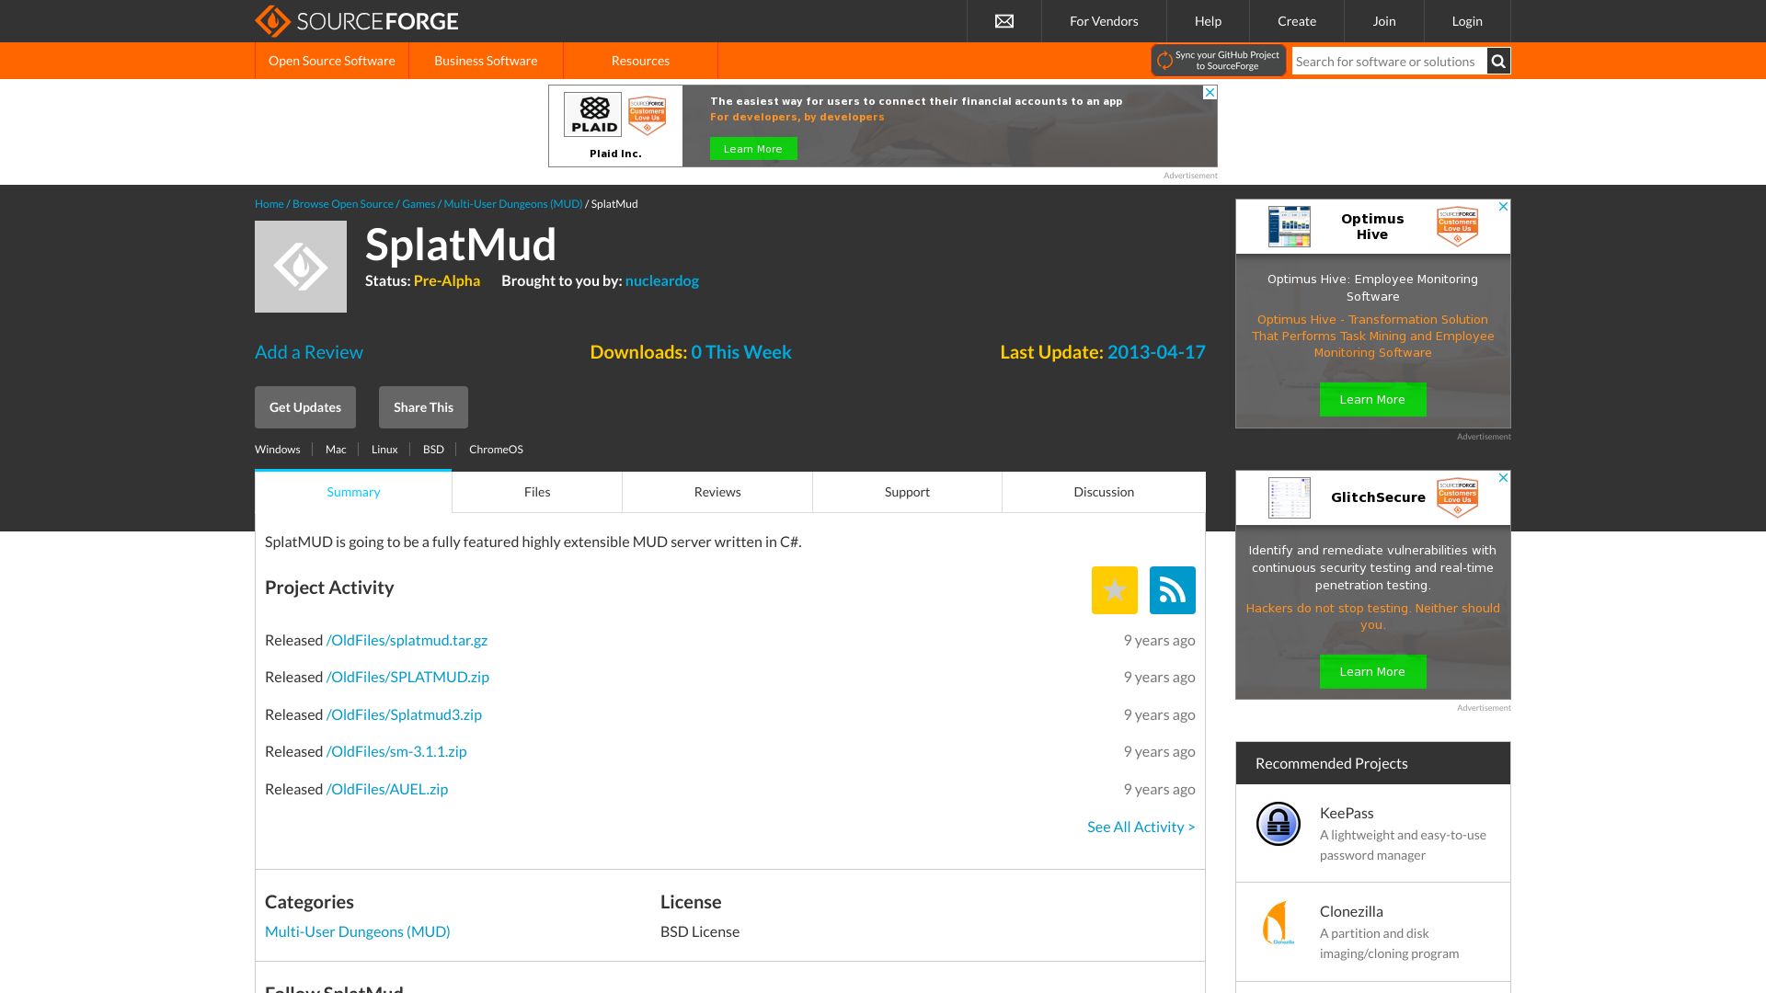This screenshot has height=993, width=1766.
Task: Click the ChromeOS platform label
Action: click(x=496, y=450)
